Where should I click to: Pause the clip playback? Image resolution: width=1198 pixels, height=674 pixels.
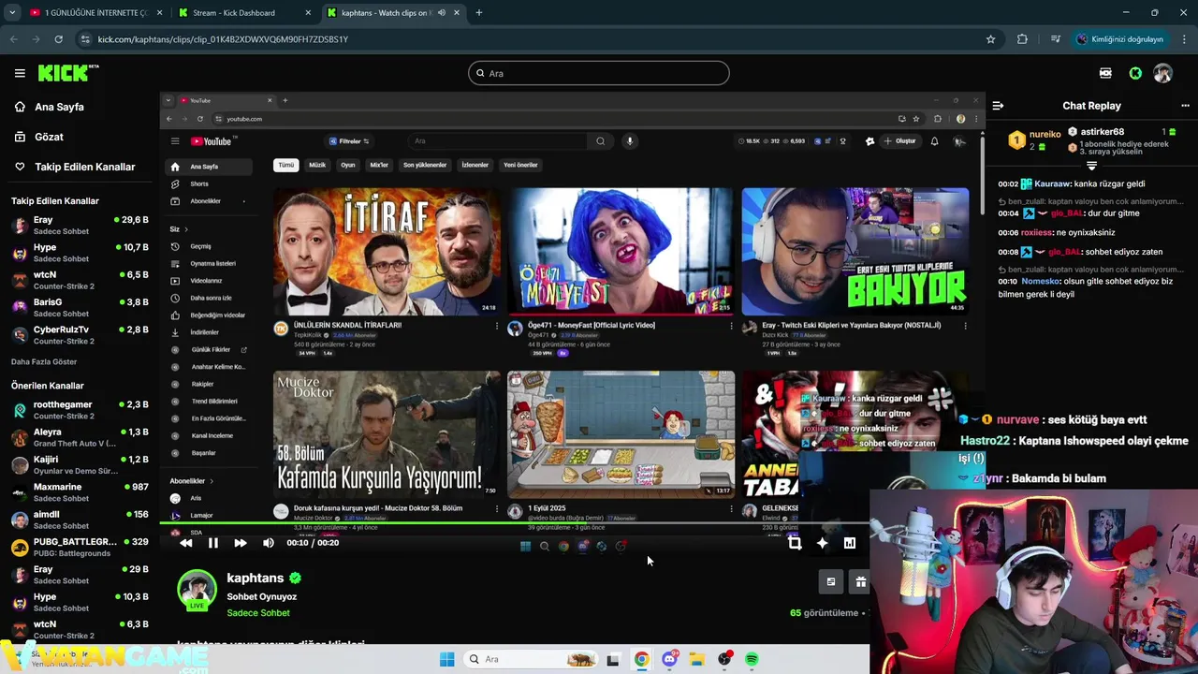(x=212, y=543)
